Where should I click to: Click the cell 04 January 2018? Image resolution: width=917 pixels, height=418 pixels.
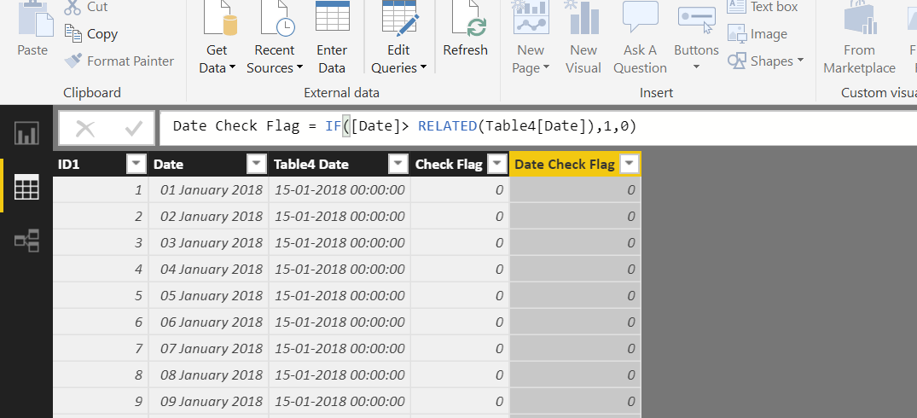click(x=209, y=269)
